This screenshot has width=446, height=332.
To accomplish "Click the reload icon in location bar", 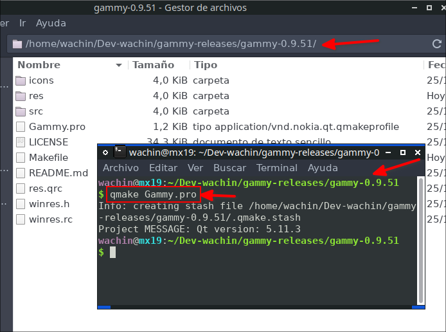I will [436, 44].
